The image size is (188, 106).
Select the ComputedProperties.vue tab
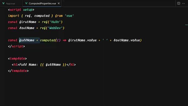[x=42, y=4]
